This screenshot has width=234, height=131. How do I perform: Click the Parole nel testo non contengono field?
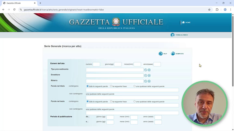coord(132,113)
